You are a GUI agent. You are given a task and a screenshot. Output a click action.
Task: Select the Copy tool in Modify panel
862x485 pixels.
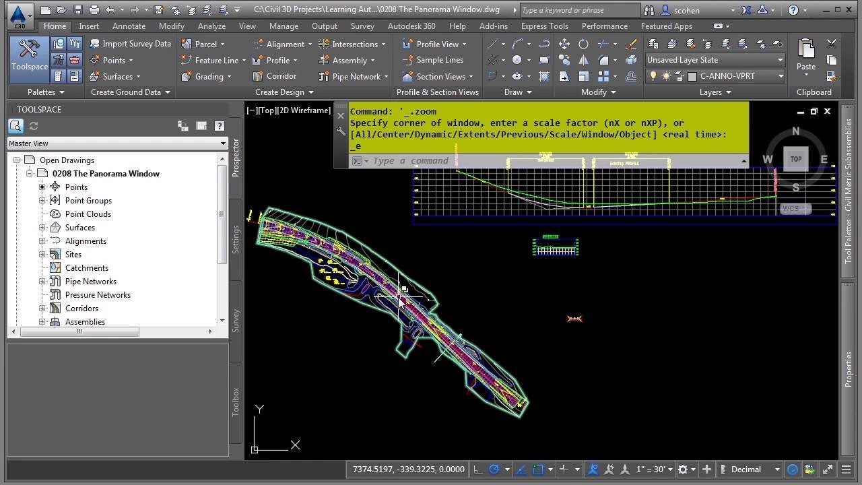click(564, 60)
